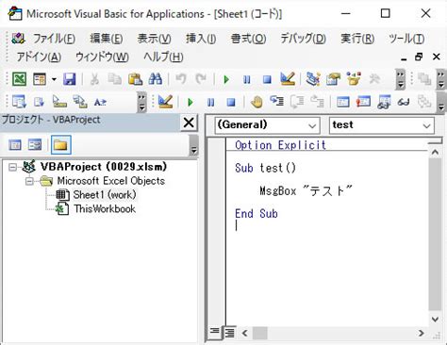Select ThisWorkbook in the project tree

pos(105,209)
